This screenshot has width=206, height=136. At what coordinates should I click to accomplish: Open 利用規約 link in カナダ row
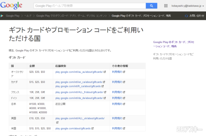[x=117, y=82]
